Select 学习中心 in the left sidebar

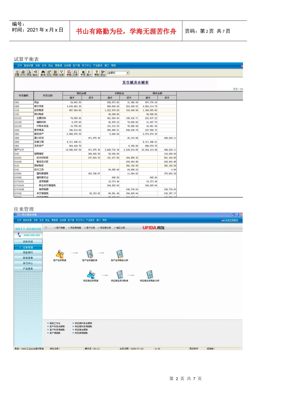click(x=28, y=263)
